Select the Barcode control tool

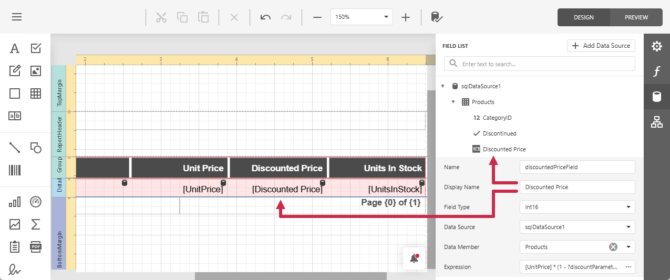pyautogui.click(x=15, y=170)
